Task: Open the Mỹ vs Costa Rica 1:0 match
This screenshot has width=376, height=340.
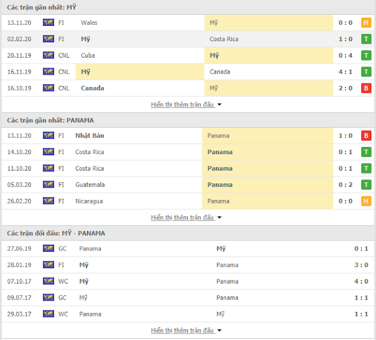Action: [188, 39]
